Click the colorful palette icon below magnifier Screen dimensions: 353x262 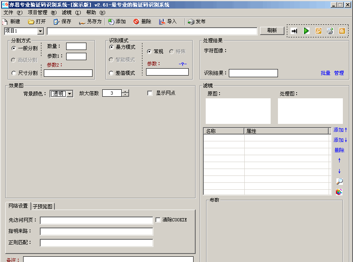pos(339,192)
